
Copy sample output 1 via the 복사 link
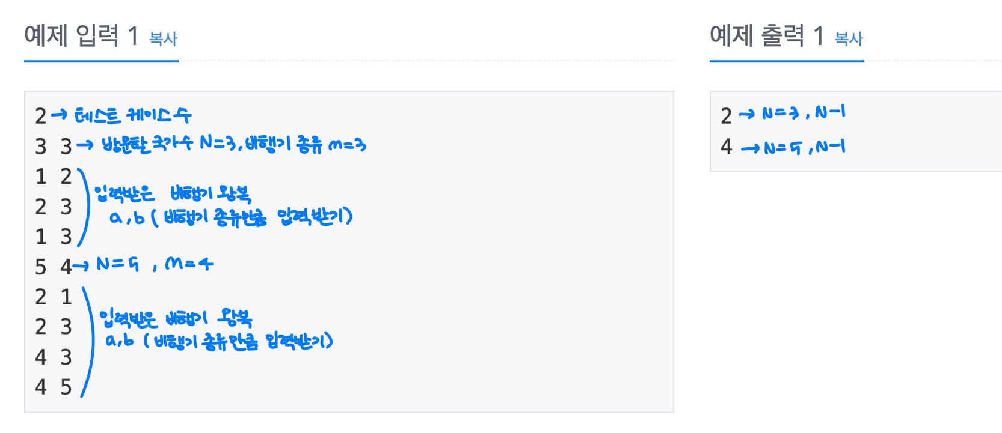pos(849,39)
